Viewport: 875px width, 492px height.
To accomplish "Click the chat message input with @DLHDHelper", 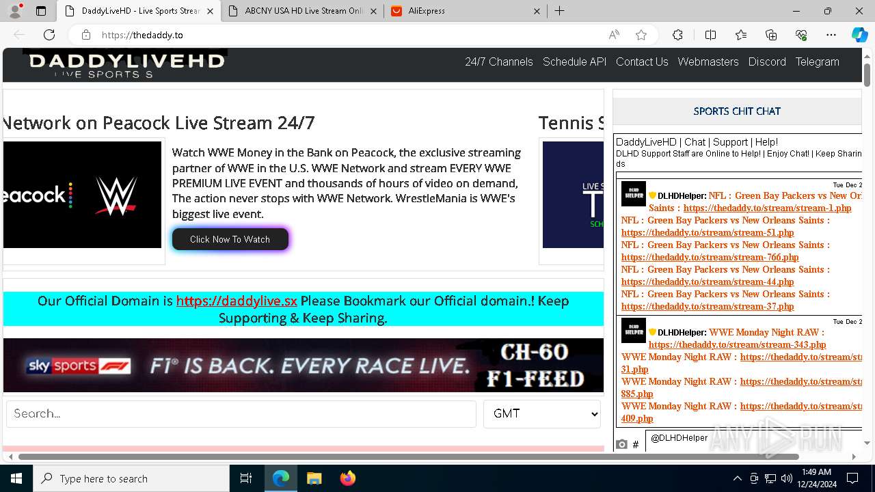I will [x=753, y=440].
